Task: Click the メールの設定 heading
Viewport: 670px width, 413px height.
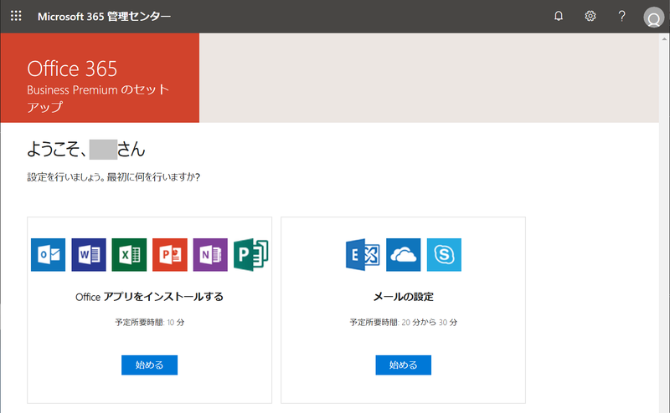Action: pyautogui.click(x=404, y=297)
